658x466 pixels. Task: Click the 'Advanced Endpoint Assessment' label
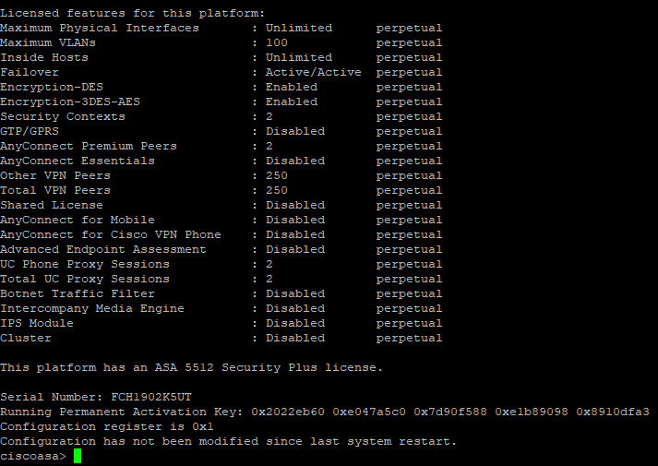(x=103, y=249)
